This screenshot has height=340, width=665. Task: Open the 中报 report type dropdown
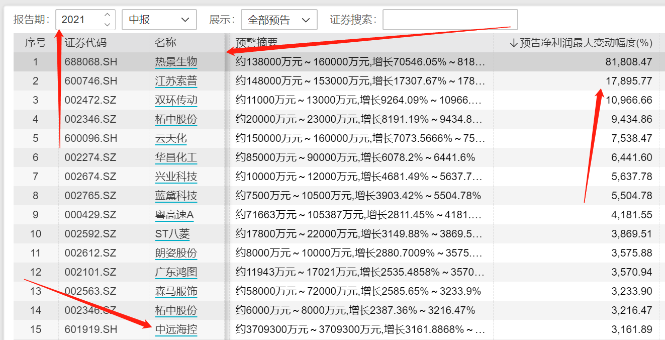[x=159, y=20]
